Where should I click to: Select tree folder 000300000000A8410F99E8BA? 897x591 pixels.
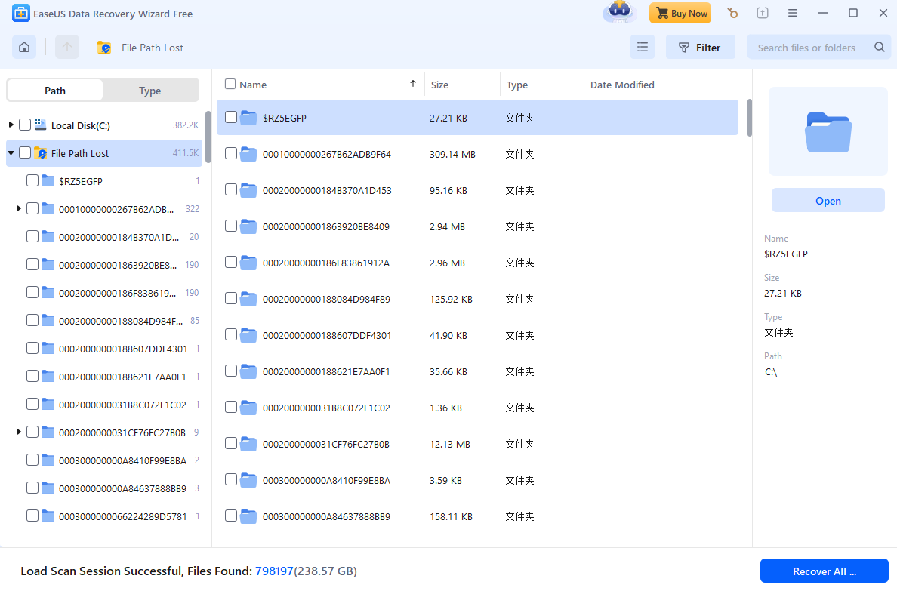tap(122, 460)
